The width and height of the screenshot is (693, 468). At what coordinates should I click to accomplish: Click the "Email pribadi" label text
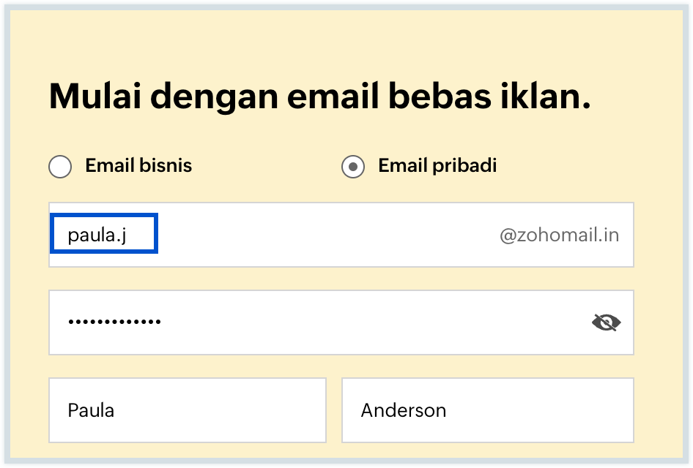click(437, 166)
